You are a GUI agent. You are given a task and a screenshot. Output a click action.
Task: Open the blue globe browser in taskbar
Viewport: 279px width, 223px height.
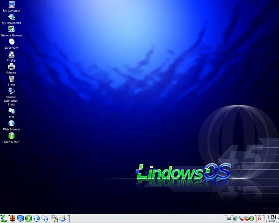coord(37,218)
